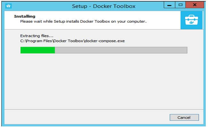Click the whale emblem on the toolbox logo

tap(191, 22)
